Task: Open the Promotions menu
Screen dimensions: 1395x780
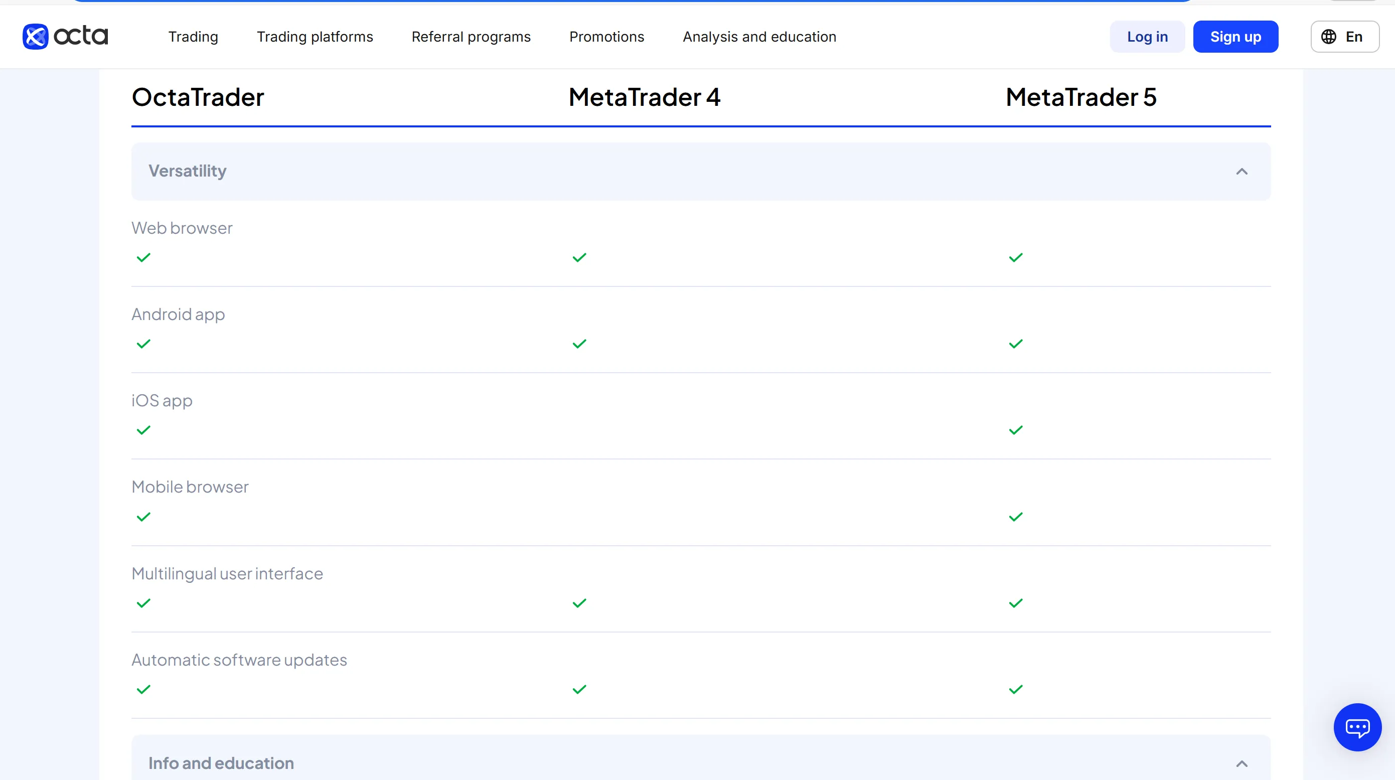Action: click(606, 37)
